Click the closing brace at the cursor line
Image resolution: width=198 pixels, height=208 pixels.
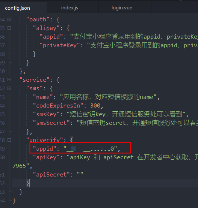click(27, 183)
